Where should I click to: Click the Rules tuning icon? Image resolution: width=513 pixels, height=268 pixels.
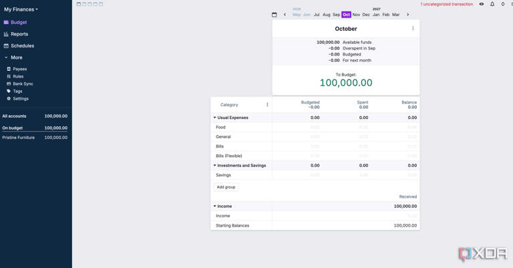tap(9, 76)
